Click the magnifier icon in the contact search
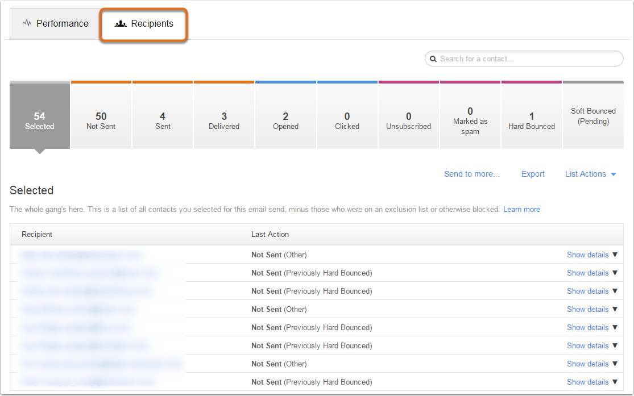The image size is (634, 396). click(433, 59)
